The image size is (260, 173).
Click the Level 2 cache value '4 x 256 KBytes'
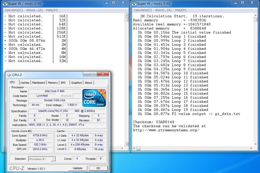[80, 144]
